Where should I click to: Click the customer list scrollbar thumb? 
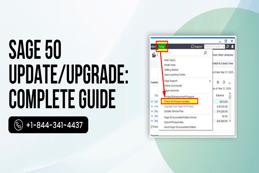tap(230, 97)
